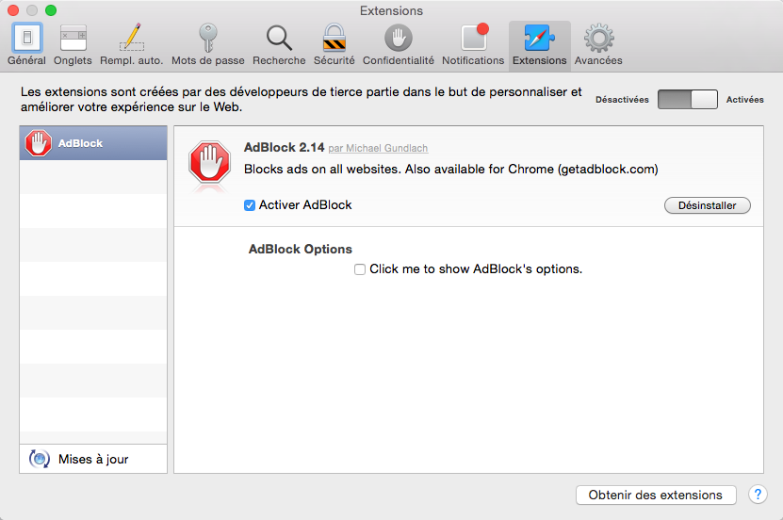Click Obtenir des extensions button
This screenshot has height=520, width=783.
pyautogui.click(x=655, y=495)
